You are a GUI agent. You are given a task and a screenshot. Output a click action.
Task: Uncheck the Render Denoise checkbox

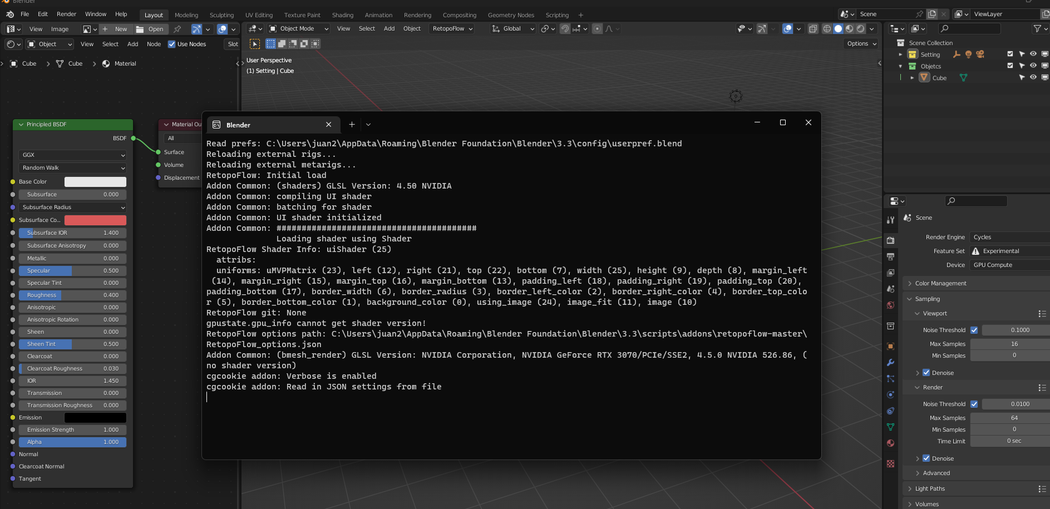coord(926,458)
